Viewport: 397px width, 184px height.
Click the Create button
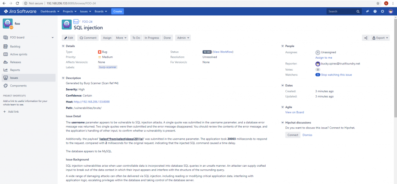pyautogui.click(x=117, y=11)
